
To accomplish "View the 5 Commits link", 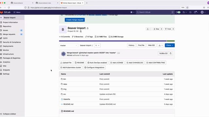I will click(65, 37).
